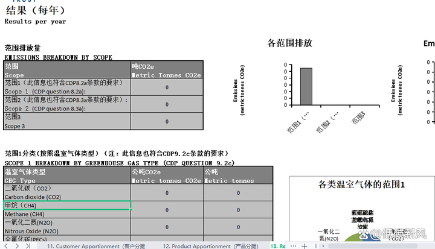Click the Nitrous Oxide metric tonnes CO2e value
435x249 pixels.
167,227
